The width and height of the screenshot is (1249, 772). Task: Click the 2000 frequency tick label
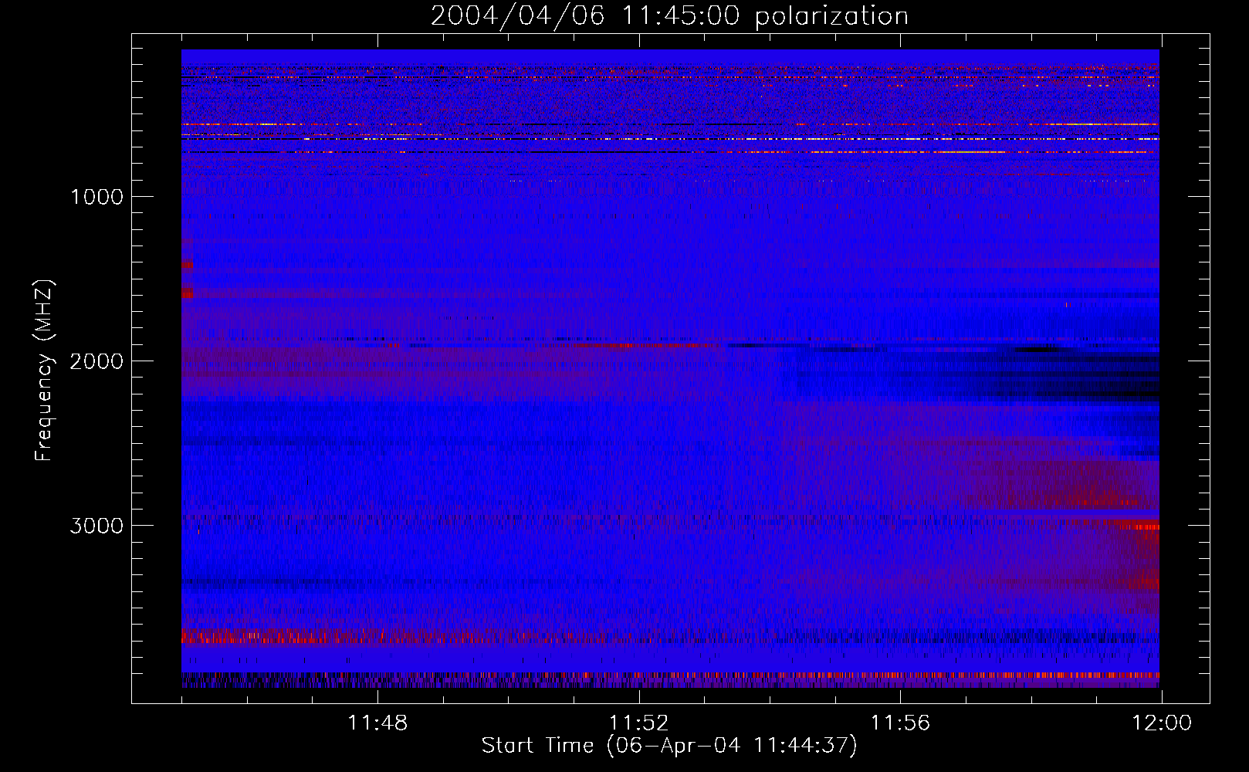[x=96, y=361]
